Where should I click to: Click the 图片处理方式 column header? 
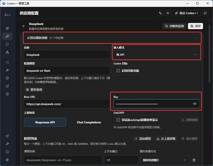(x=148, y=151)
